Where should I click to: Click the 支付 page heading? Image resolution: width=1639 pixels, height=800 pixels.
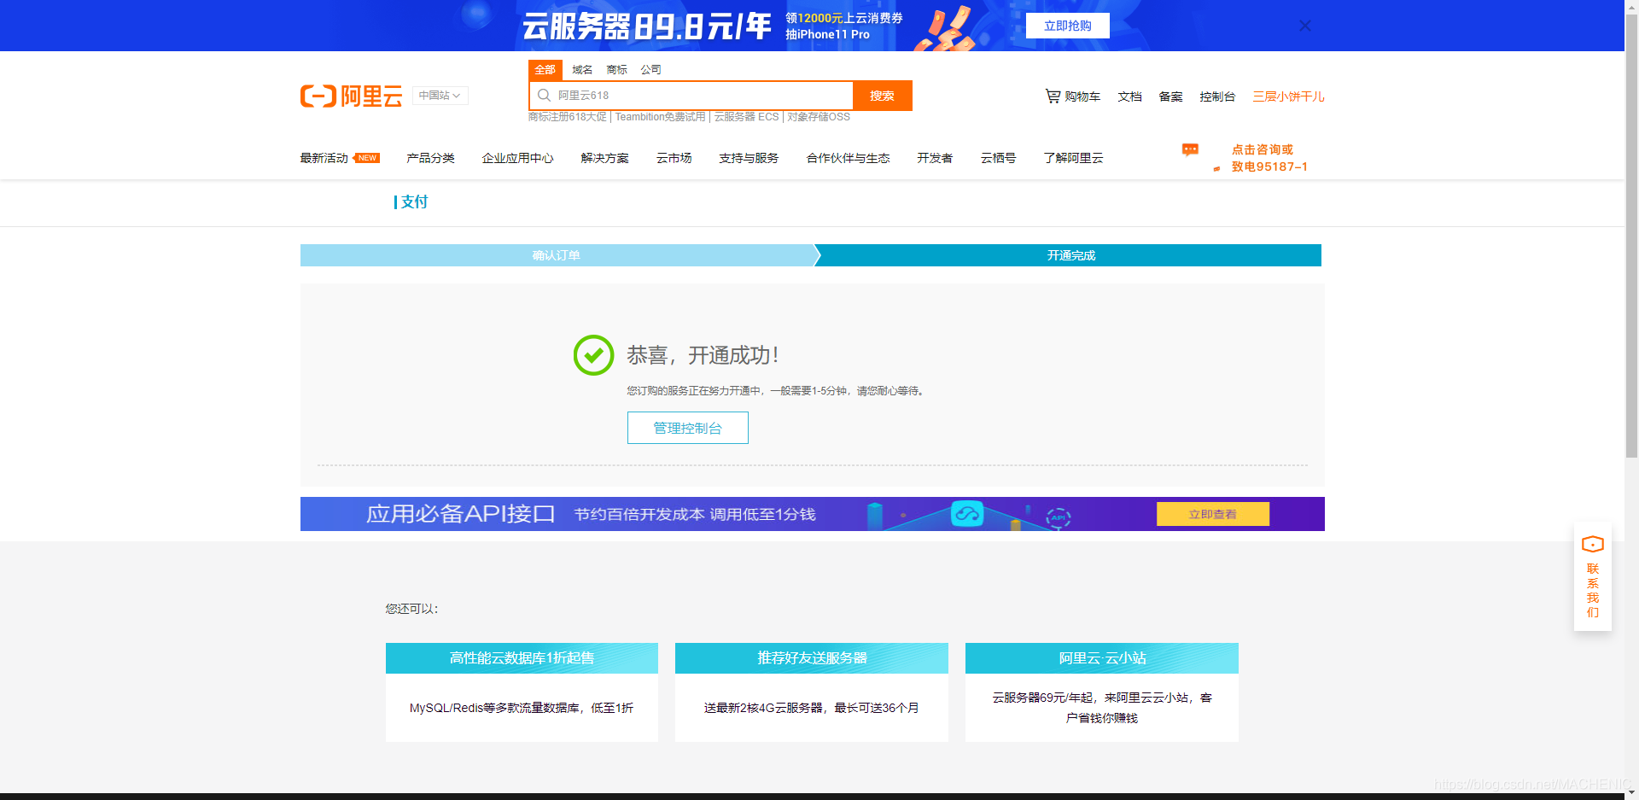pyautogui.click(x=414, y=202)
